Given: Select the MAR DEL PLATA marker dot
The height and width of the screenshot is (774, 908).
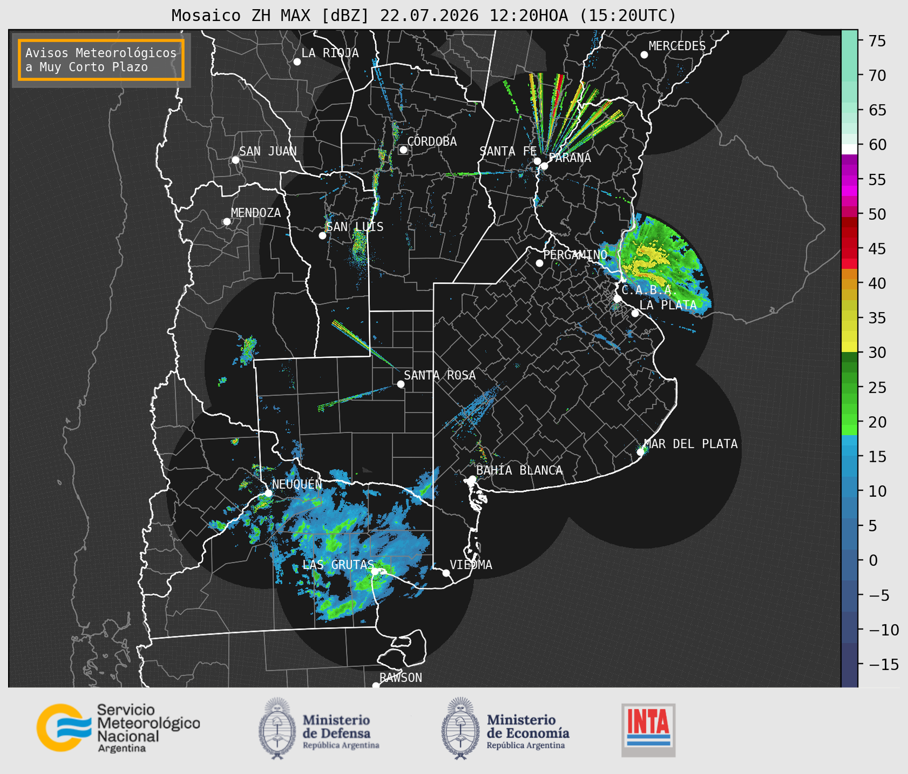Looking at the screenshot, I should (640, 452).
